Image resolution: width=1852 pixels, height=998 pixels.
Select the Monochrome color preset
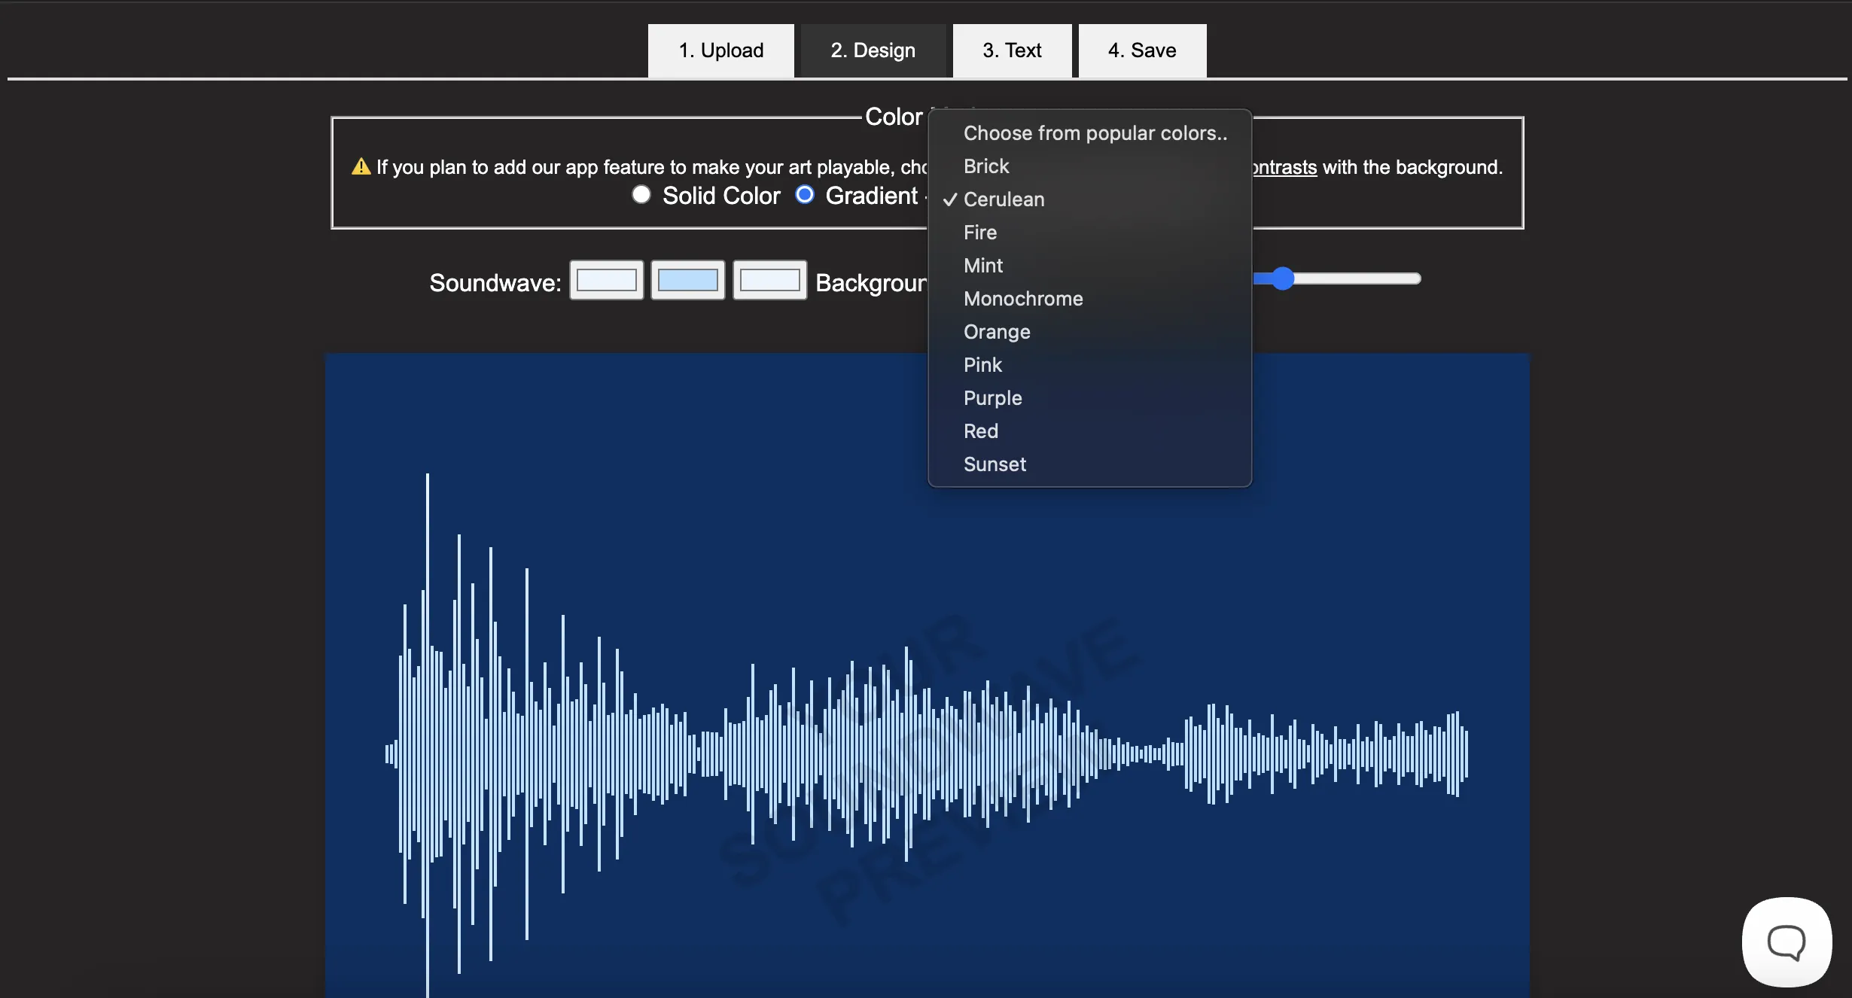point(1089,299)
